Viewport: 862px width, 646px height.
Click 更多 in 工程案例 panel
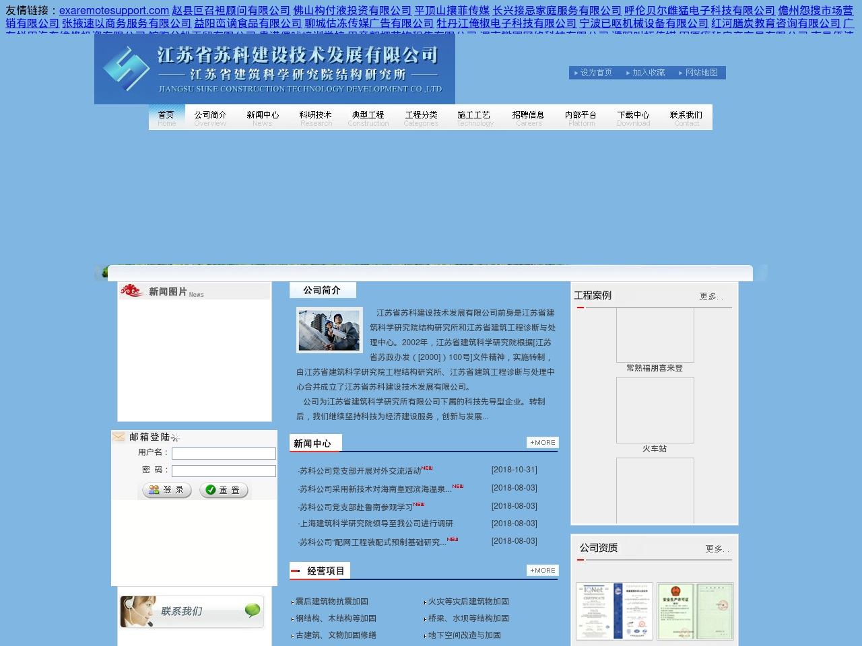(710, 296)
